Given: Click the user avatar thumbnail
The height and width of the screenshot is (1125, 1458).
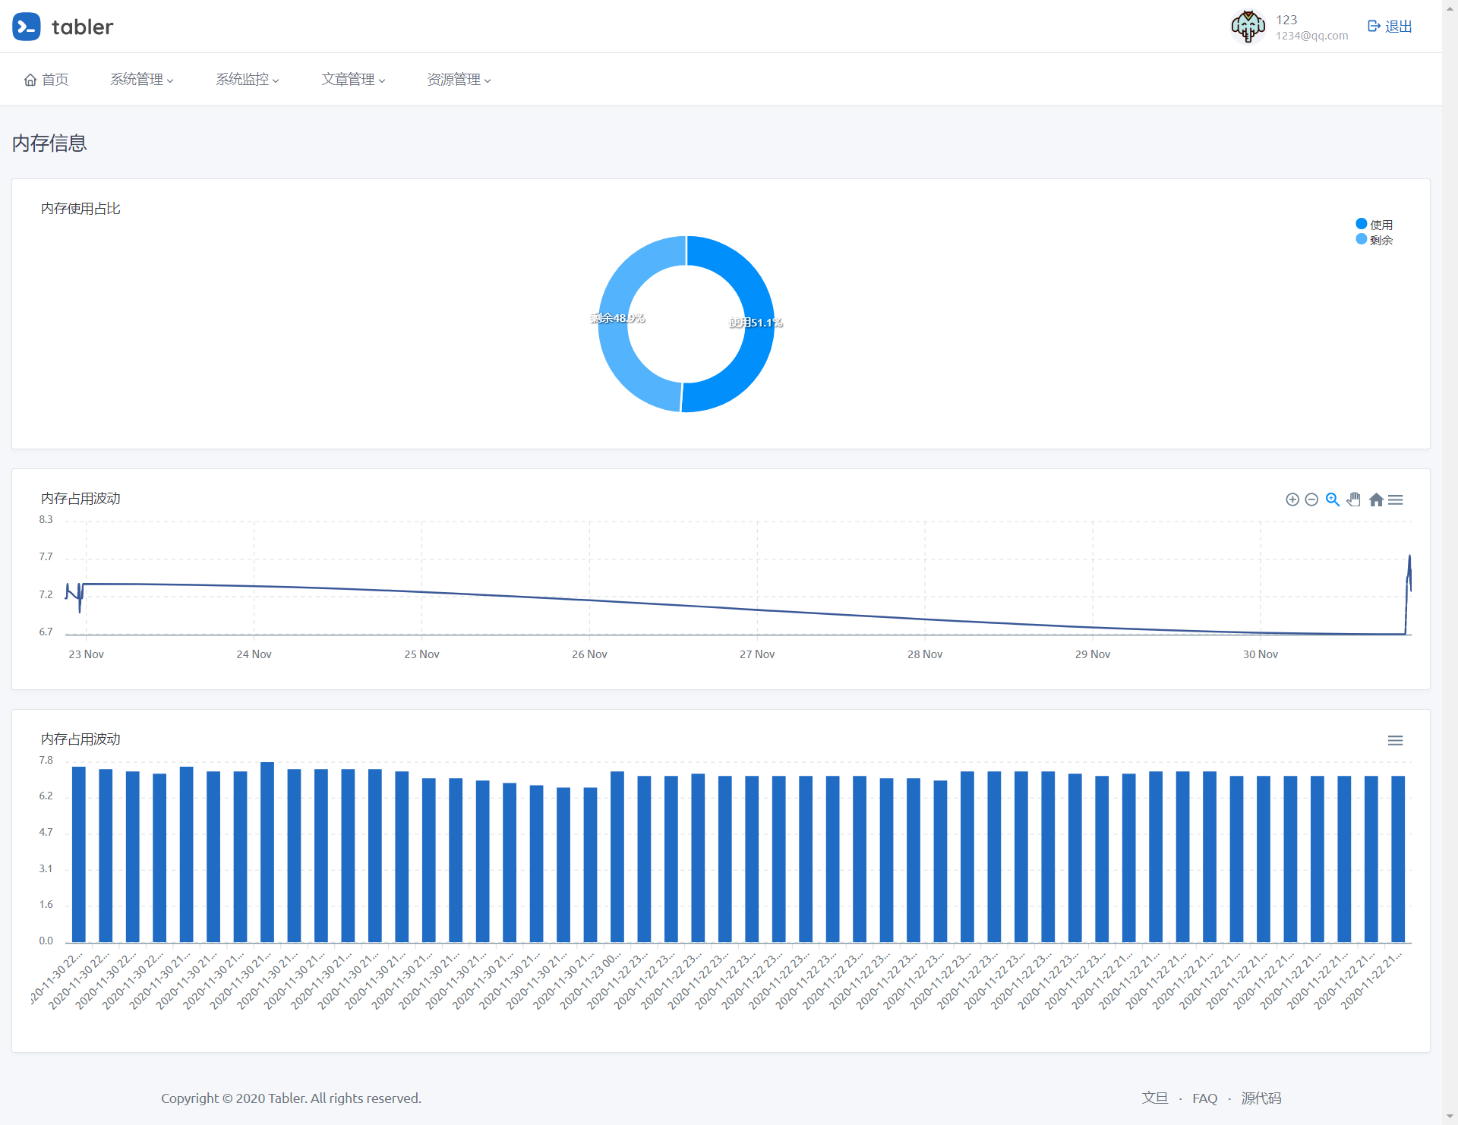Looking at the screenshot, I should [1248, 27].
